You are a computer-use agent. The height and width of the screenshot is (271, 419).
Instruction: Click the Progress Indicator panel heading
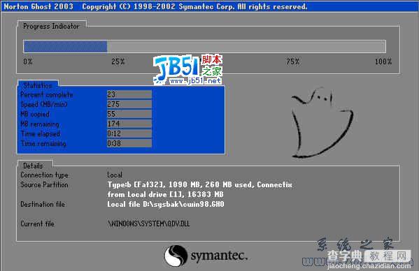pos(51,26)
